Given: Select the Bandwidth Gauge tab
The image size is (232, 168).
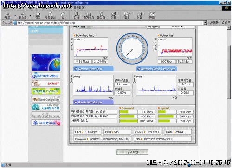Looking at the screenshot, I should tap(93, 102).
